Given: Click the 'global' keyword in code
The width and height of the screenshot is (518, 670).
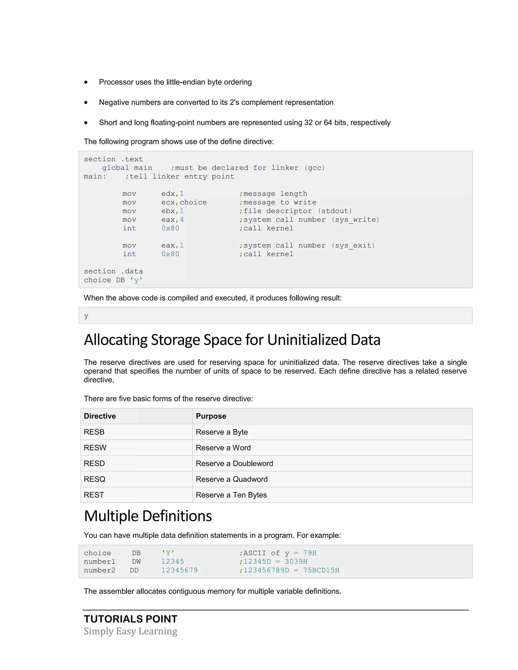Looking at the screenshot, I should (115, 168).
